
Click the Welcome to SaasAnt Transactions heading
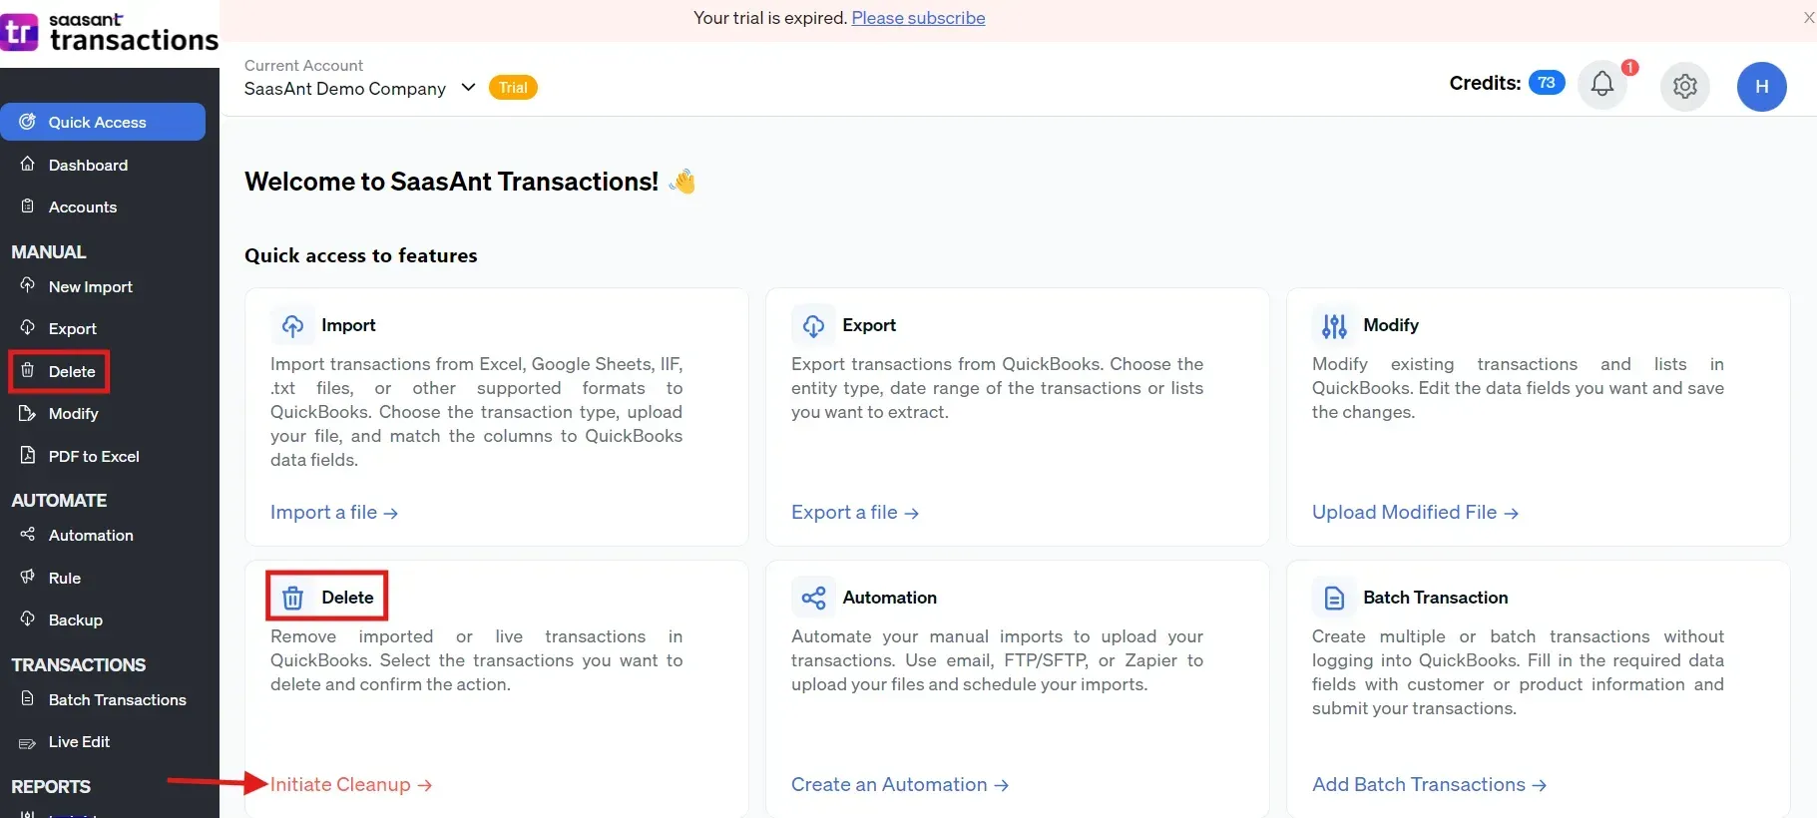[x=451, y=182]
